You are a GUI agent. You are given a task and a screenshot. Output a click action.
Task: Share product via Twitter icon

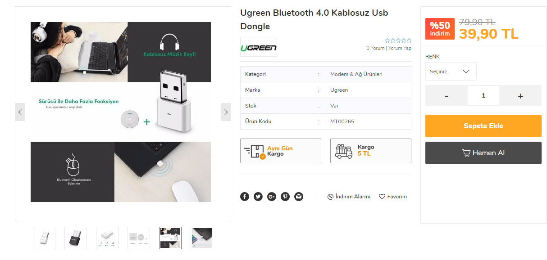point(258,197)
